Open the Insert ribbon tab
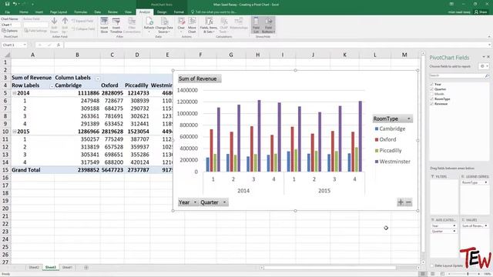Image resolution: width=493 pixels, height=277 pixels. (x=39, y=12)
